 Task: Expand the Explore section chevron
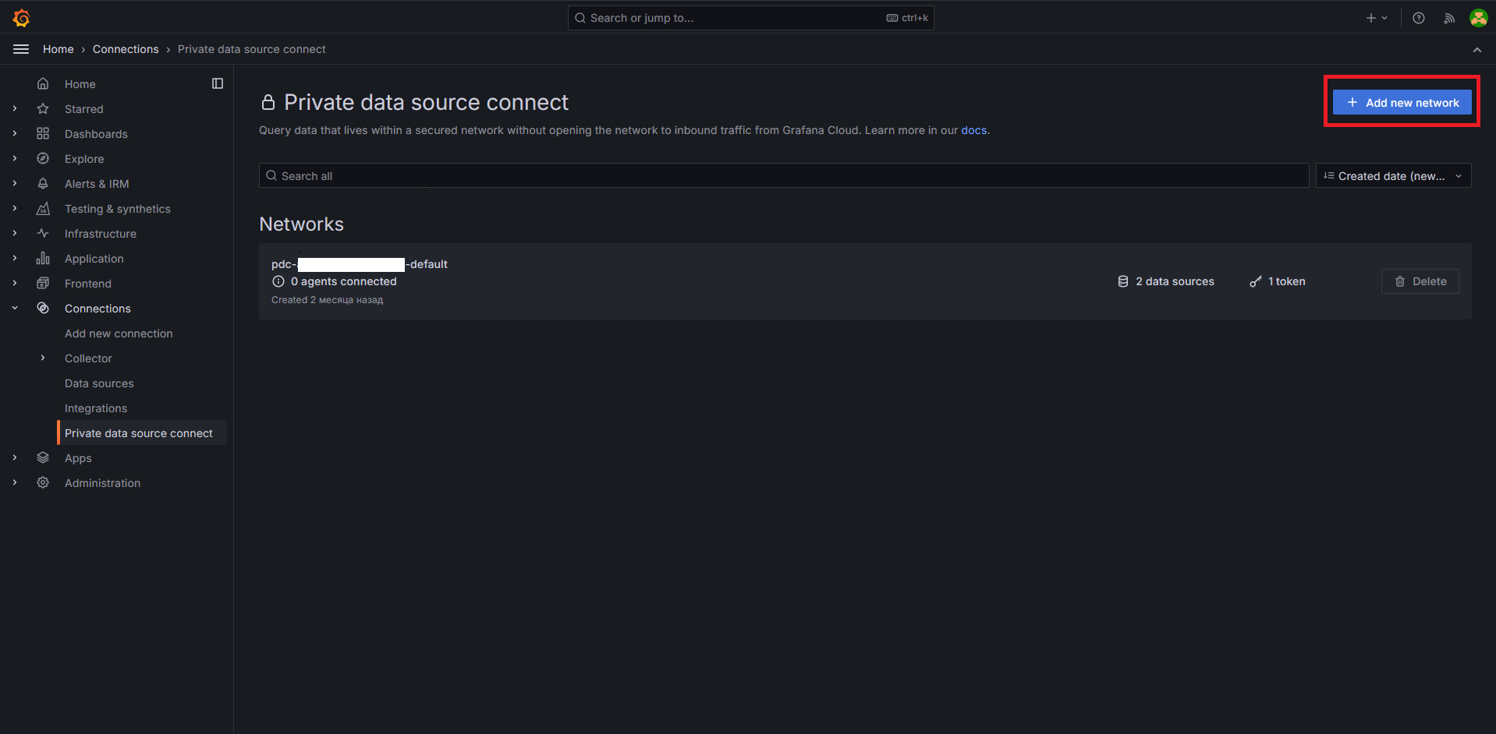pyautogui.click(x=15, y=158)
